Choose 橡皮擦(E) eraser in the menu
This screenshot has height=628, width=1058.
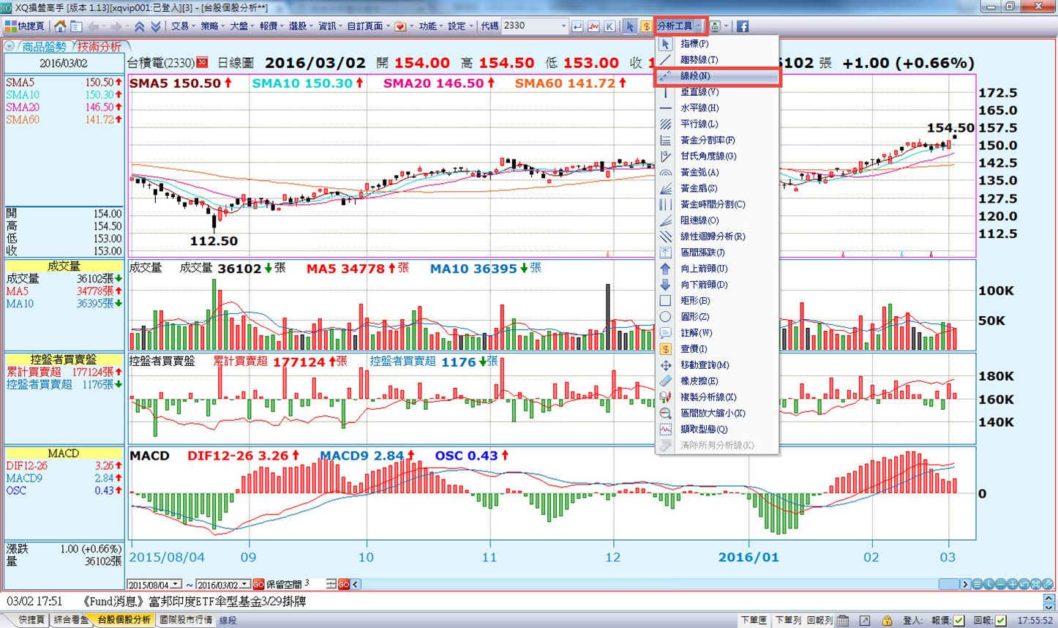pyautogui.click(x=717, y=381)
